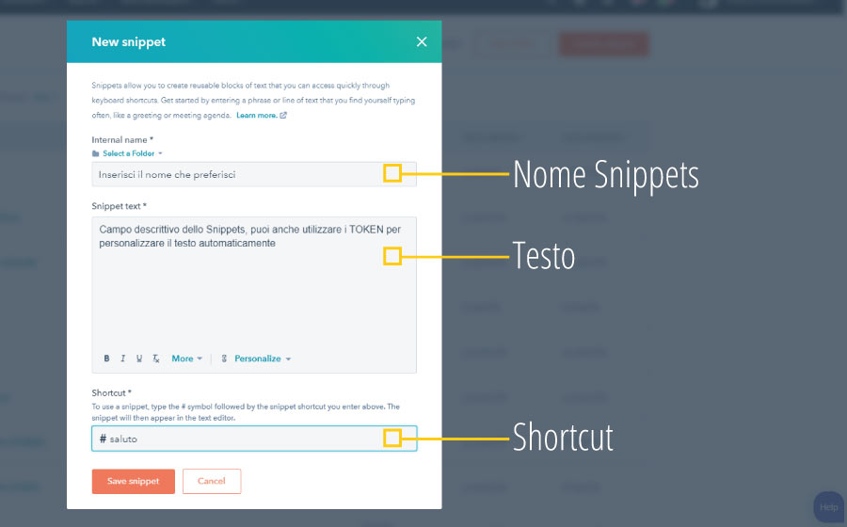The width and height of the screenshot is (847, 527).
Task: Toggle underline formatting in snippet editor
Action: pos(139,359)
